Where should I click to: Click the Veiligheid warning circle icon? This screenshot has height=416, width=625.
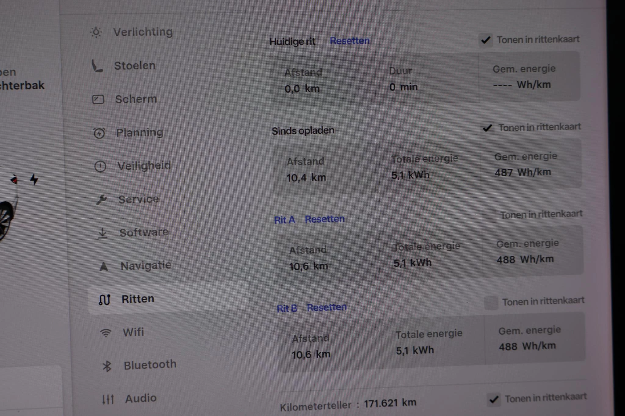(100, 166)
